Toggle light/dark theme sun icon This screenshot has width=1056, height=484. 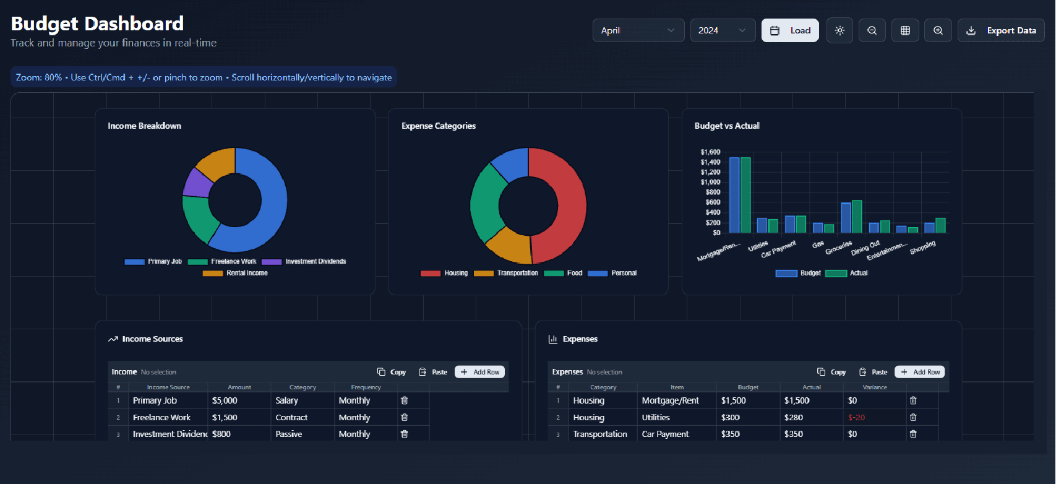pyautogui.click(x=839, y=30)
